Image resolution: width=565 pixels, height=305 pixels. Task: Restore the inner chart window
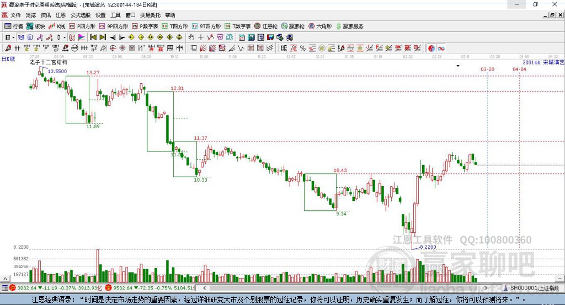[x=552, y=15]
